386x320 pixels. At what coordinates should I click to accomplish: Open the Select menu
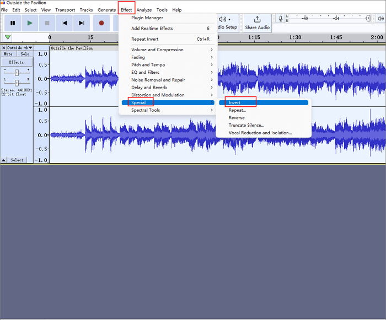pos(30,10)
